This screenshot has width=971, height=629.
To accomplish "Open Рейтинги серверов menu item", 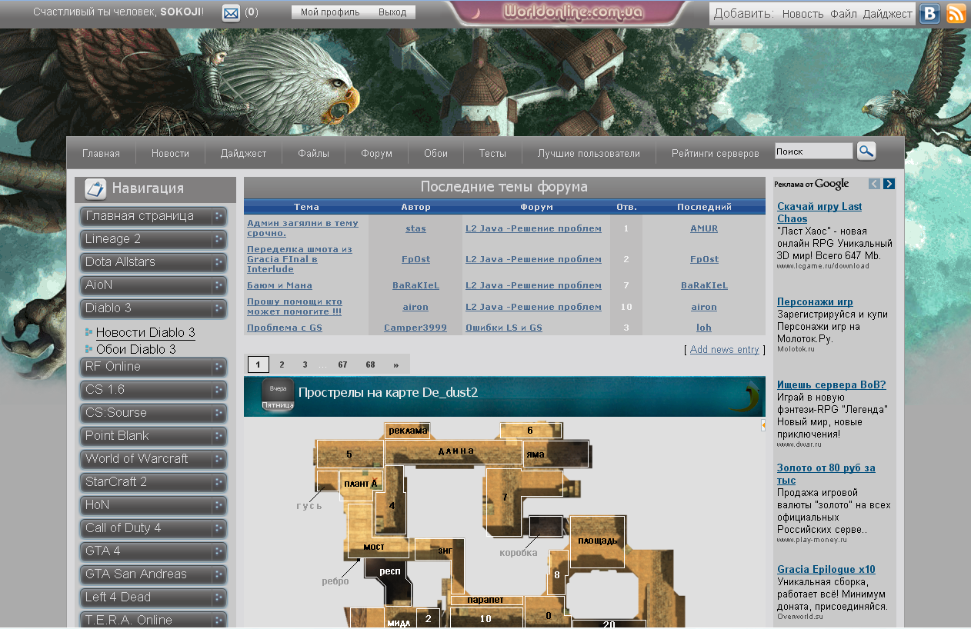I will 715,153.
